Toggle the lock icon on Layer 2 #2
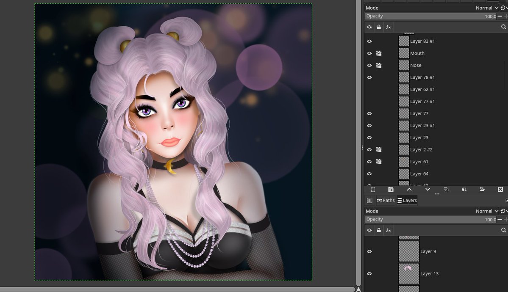 pyautogui.click(x=379, y=149)
